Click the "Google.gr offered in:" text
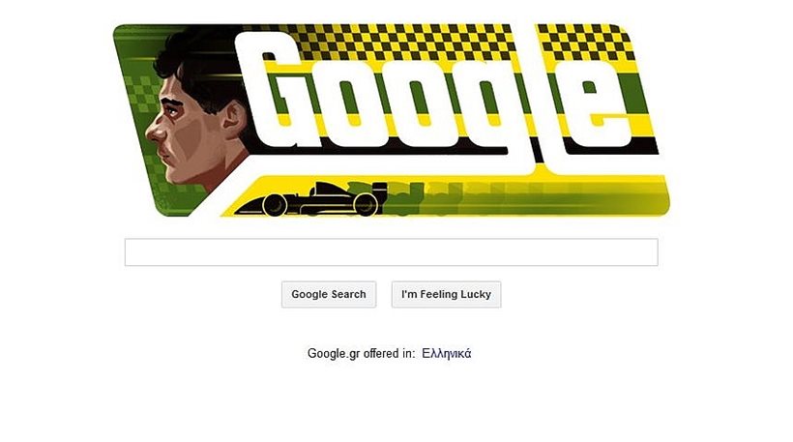The height and width of the screenshot is (442, 793). pyautogui.click(x=361, y=353)
